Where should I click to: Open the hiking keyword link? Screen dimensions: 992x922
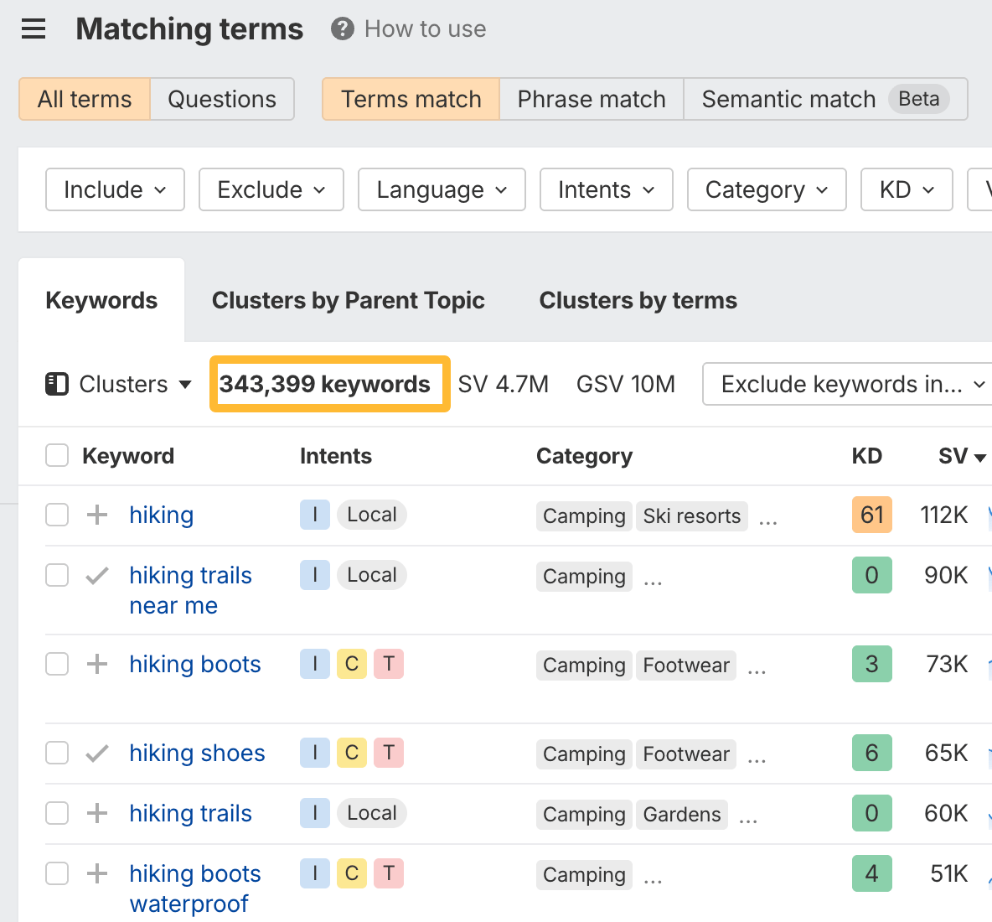162,515
